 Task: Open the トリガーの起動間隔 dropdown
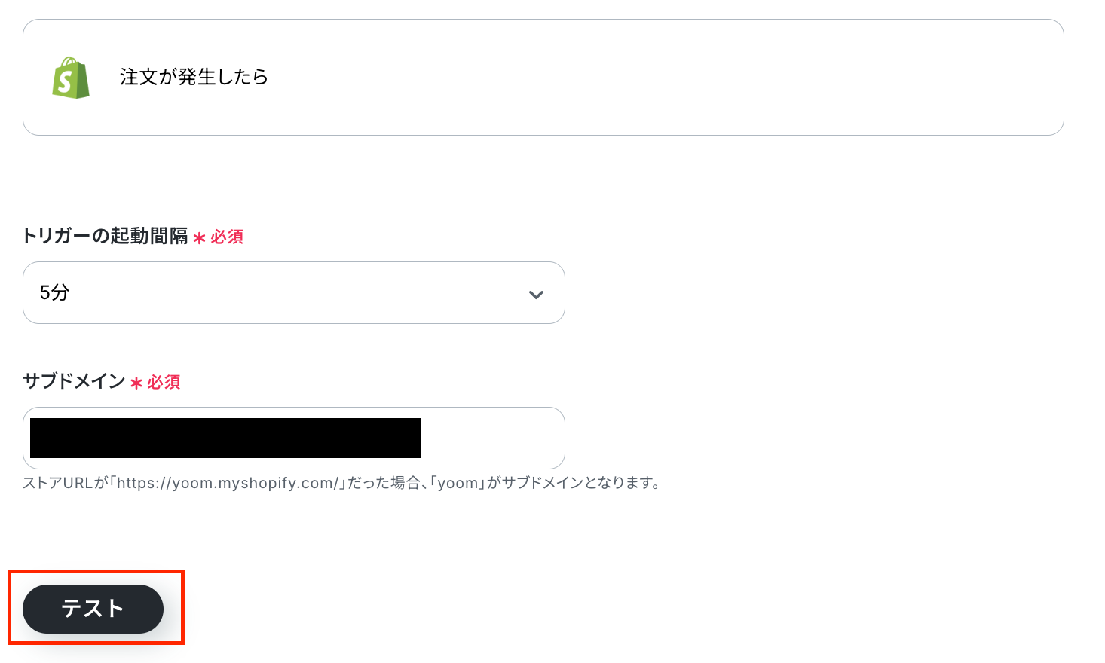[294, 293]
